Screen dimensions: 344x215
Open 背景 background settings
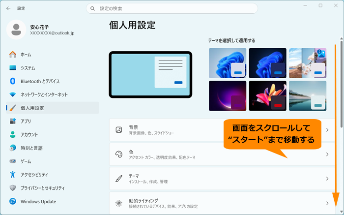pos(222,130)
